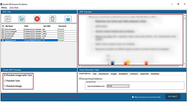The image size is (188, 105).
Task: Select Preview Text radio option
Action: pyautogui.click(x=5, y=81)
